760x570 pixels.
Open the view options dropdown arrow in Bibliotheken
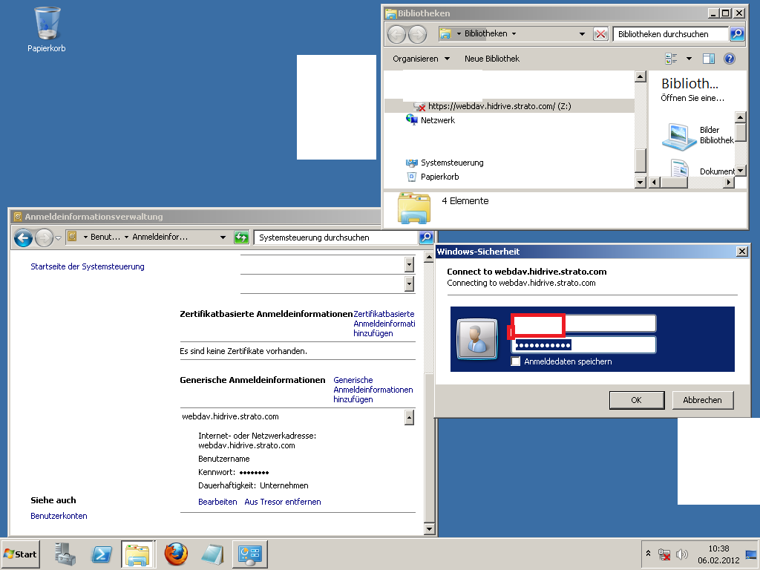tap(689, 59)
